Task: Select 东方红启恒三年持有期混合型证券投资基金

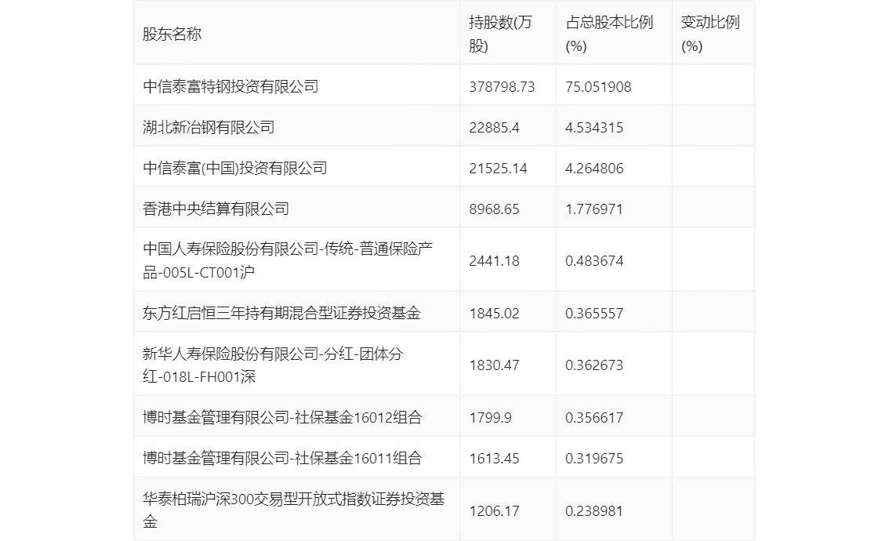Action: (x=281, y=313)
